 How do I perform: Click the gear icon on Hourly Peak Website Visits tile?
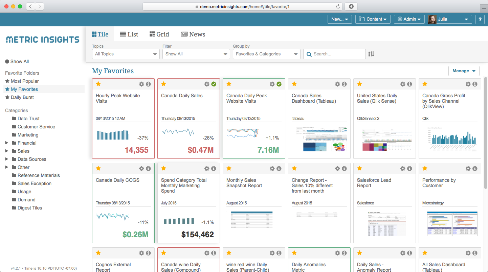141,84
